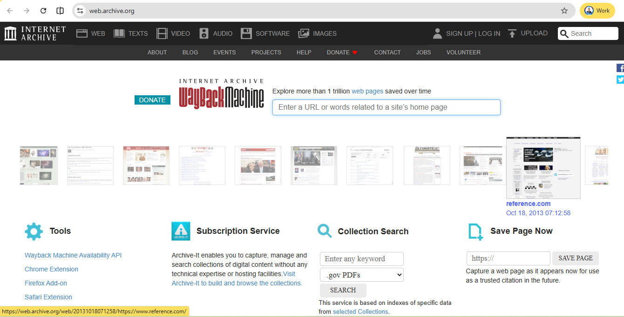Bookmark this page with star icon

pyautogui.click(x=564, y=11)
